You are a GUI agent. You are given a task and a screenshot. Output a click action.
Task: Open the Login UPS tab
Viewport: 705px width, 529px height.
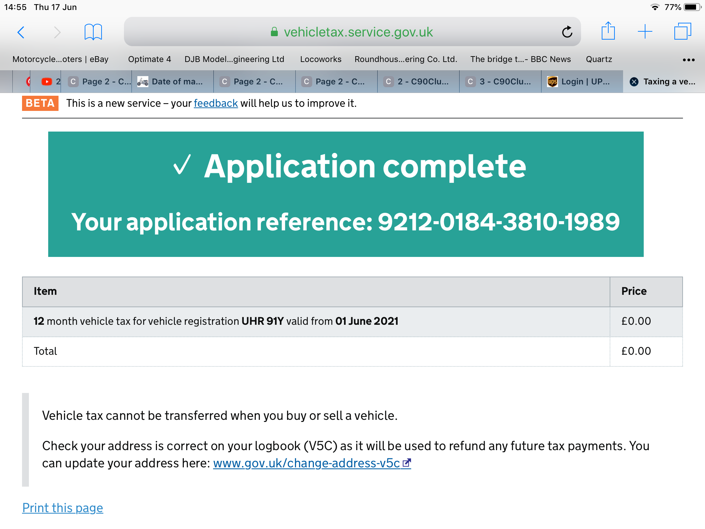pyautogui.click(x=582, y=82)
